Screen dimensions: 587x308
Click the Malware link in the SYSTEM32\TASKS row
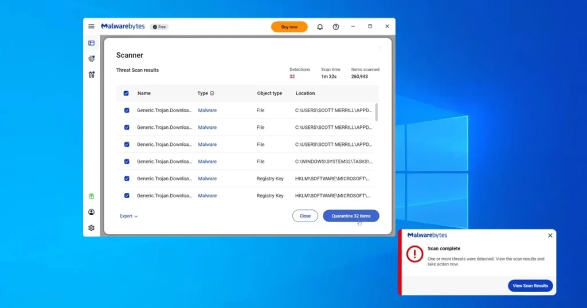(x=208, y=161)
